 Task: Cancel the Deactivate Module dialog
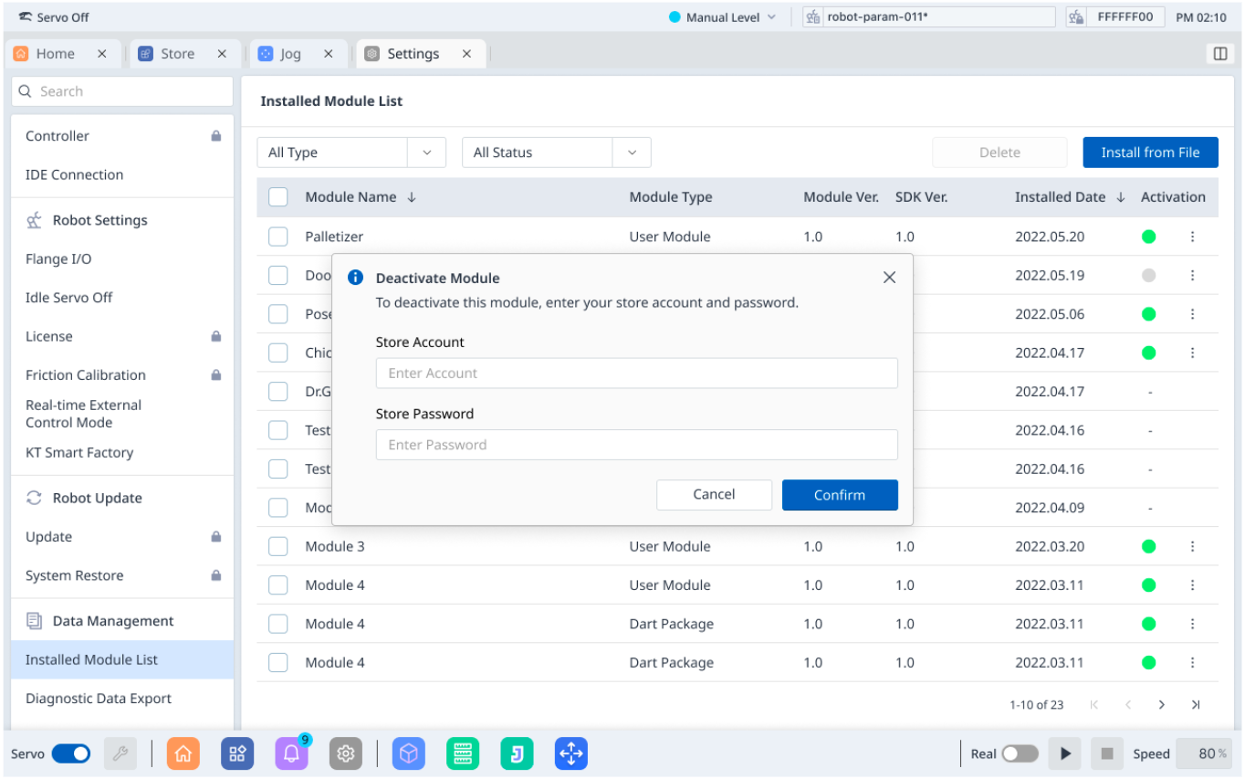tap(714, 495)
